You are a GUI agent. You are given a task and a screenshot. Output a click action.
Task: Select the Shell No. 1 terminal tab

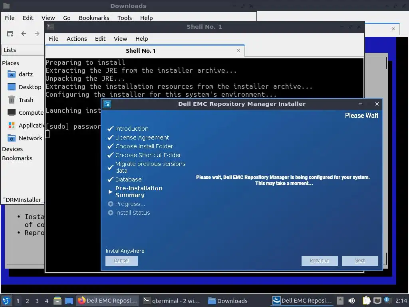(141, 51)
